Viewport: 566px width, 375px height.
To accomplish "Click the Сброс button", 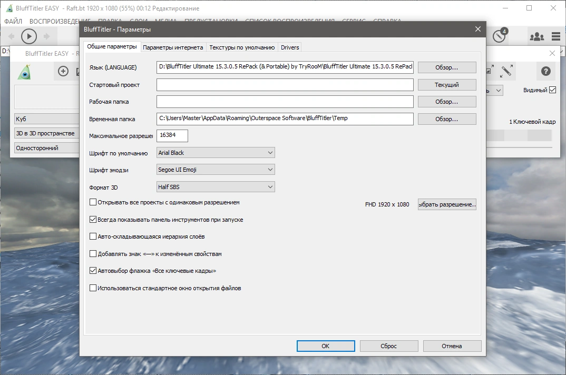I will pos(389,346).
